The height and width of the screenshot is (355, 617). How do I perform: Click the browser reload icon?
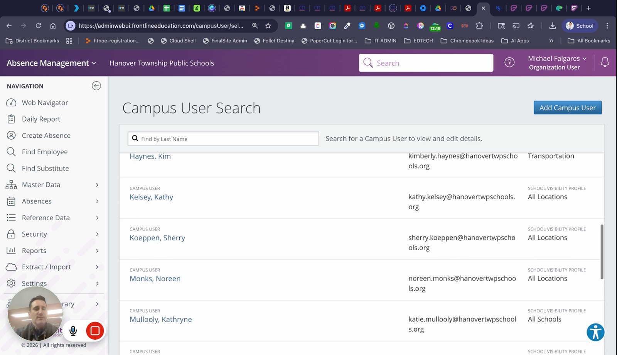pyautogui.click(x=38, y=26)
